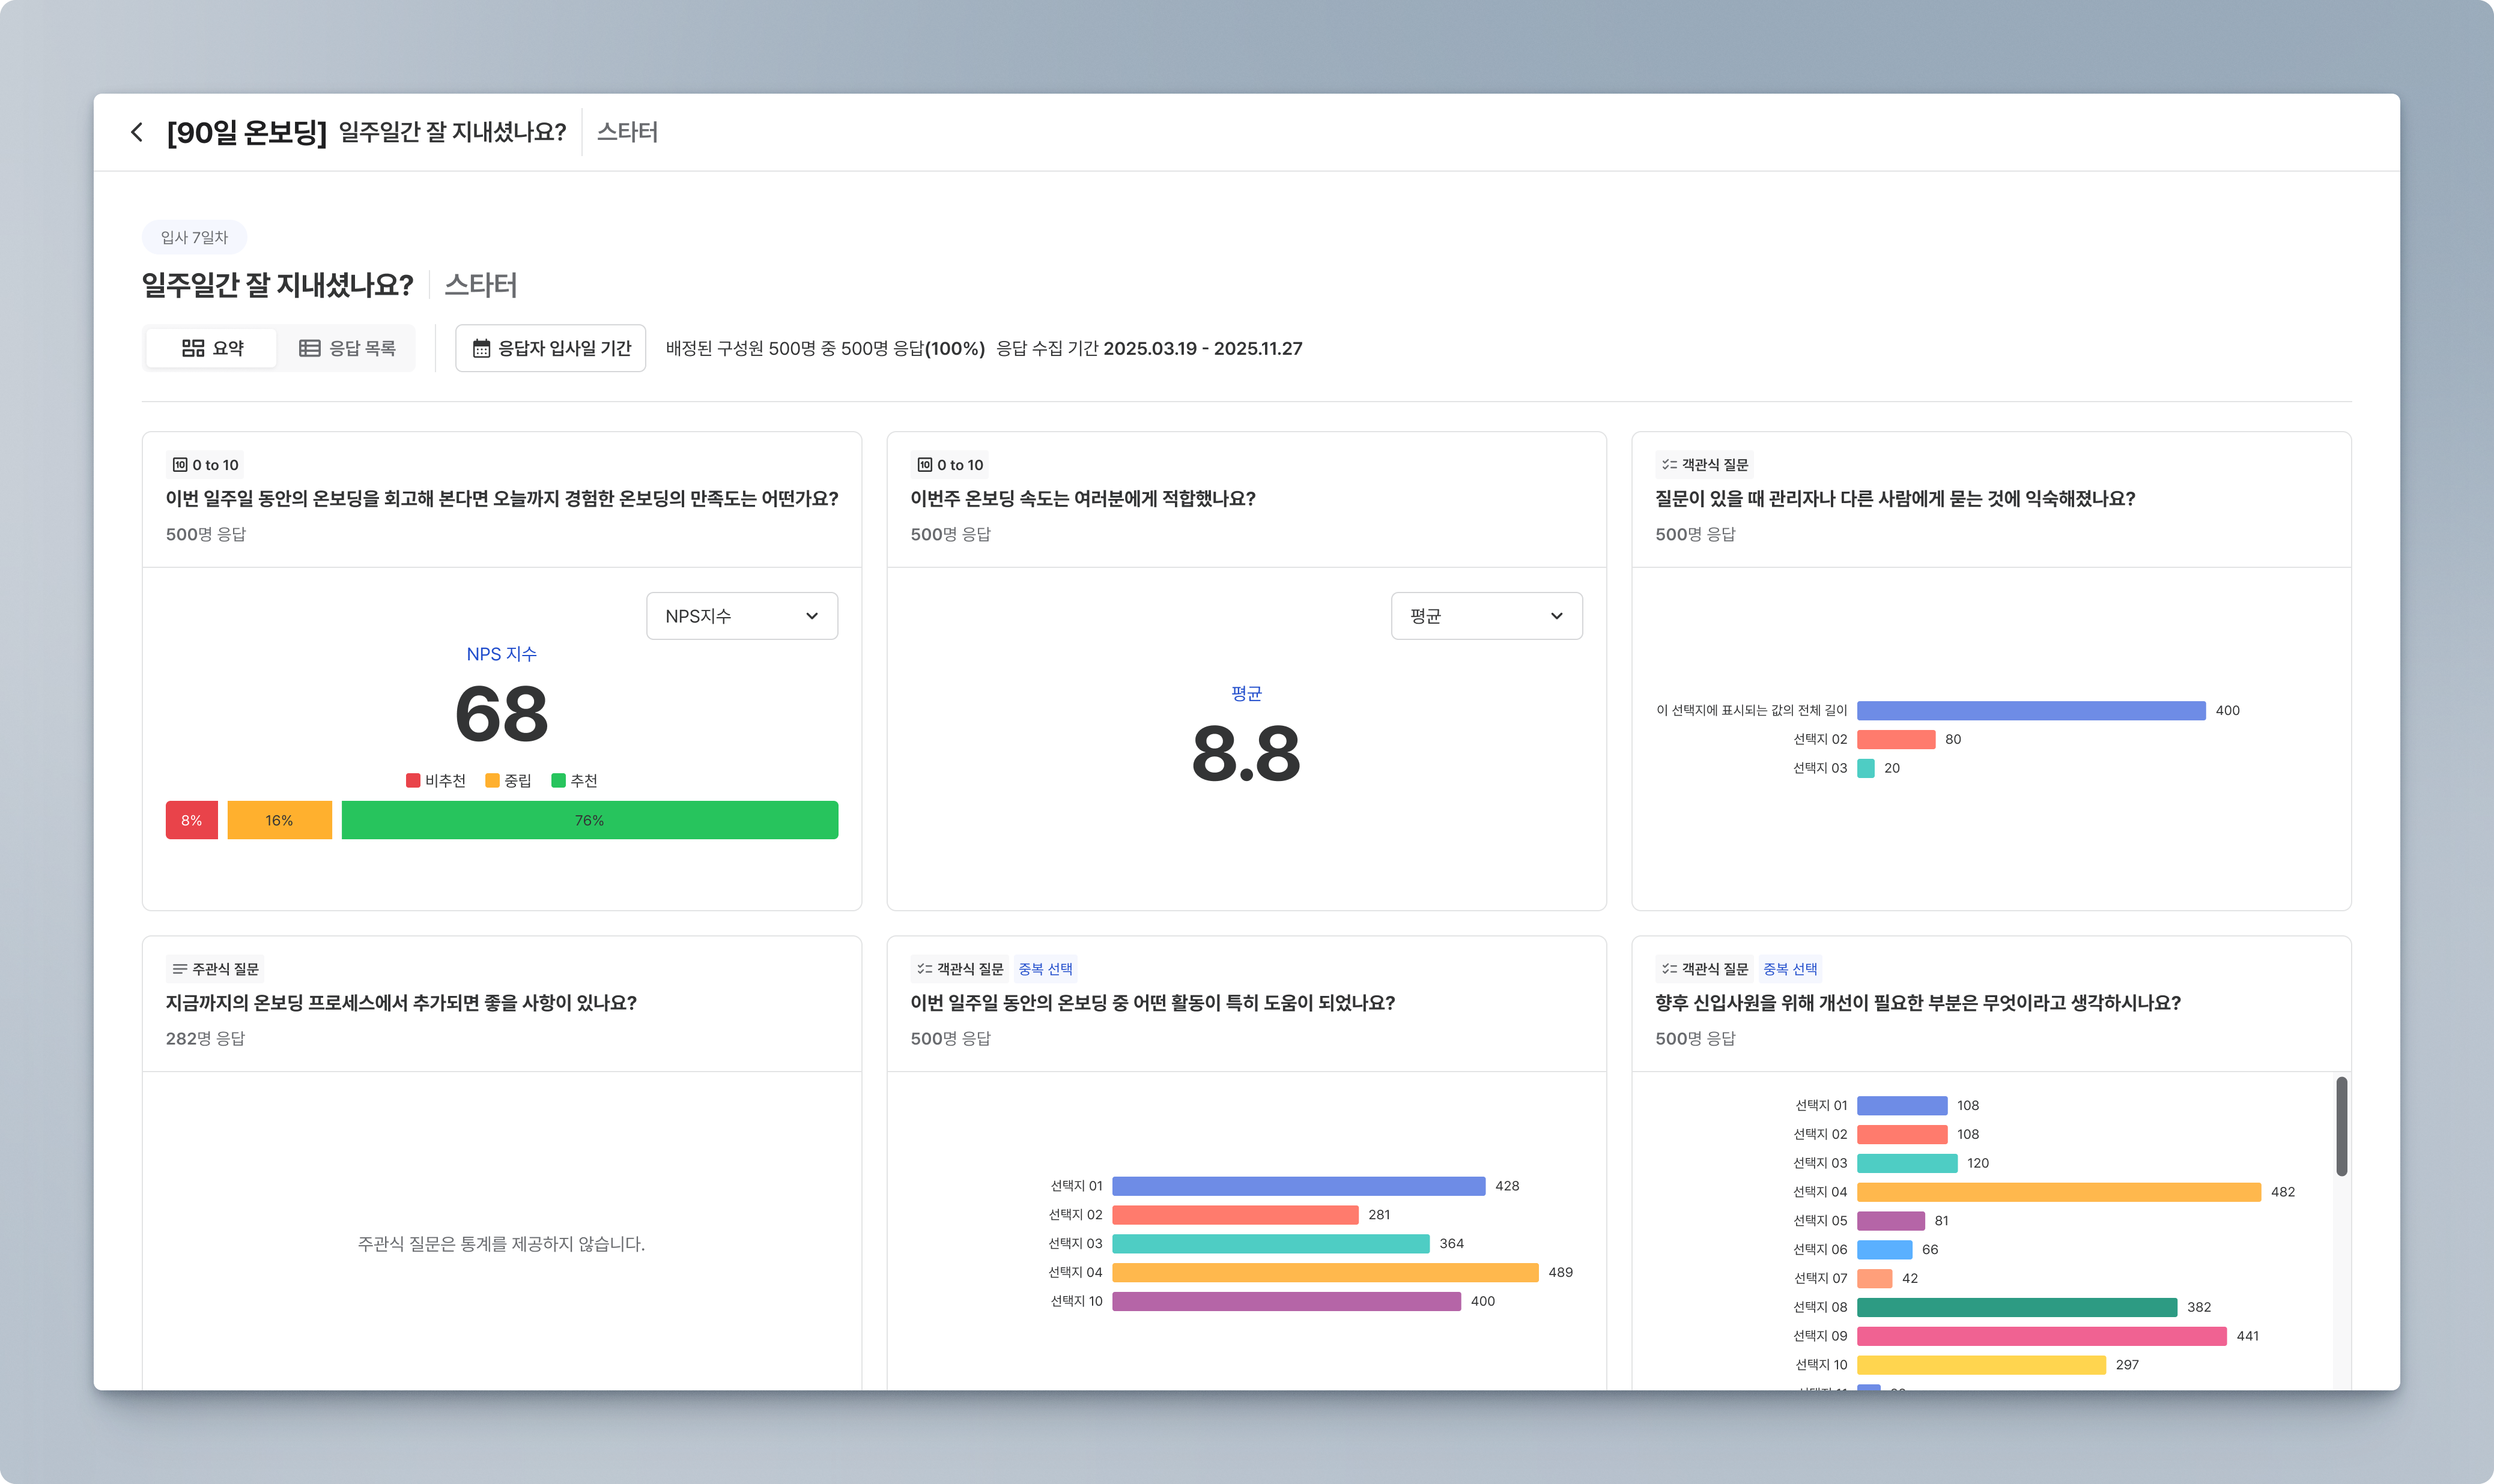Switch to the 요약 tab
The width and height of the screenshot is (2494, 1484).
pos(212,348)
